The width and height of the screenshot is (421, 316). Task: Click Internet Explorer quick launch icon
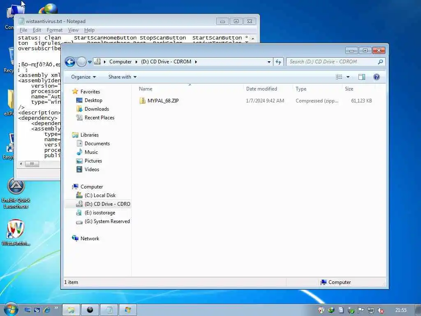click(x=46, y=310)
